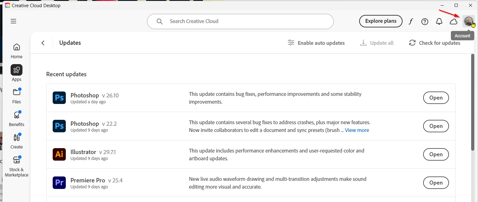Image resolution: width=478 pixels, height=202 pixels.
Task: Click Check for updates
Action: 435,43
